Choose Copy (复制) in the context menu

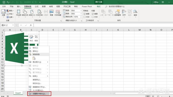tap(39, 51)
